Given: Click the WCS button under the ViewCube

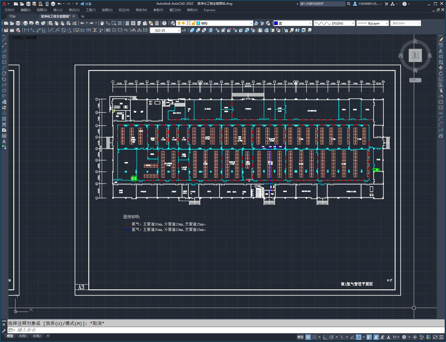Looking at the screenshot, I should (415, 80).
